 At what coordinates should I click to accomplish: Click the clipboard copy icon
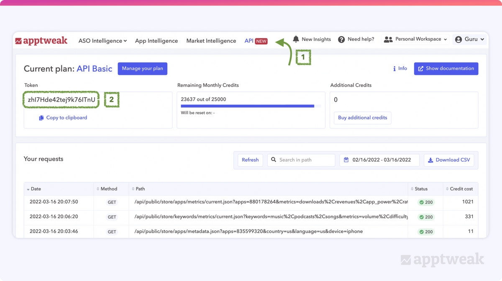click(41, 118)
